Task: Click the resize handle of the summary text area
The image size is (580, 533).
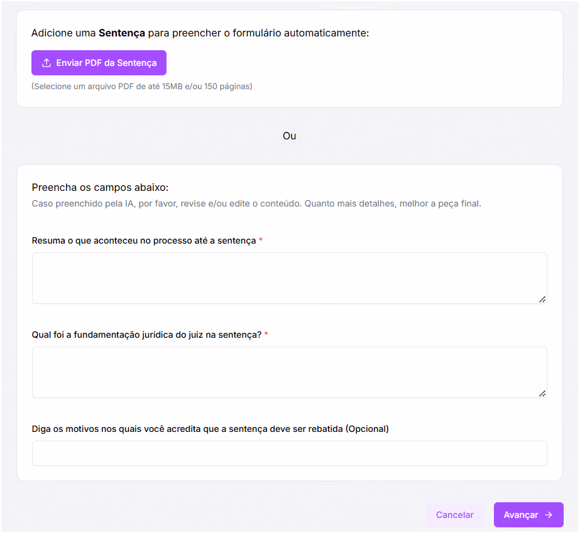Action: (542, 299)
